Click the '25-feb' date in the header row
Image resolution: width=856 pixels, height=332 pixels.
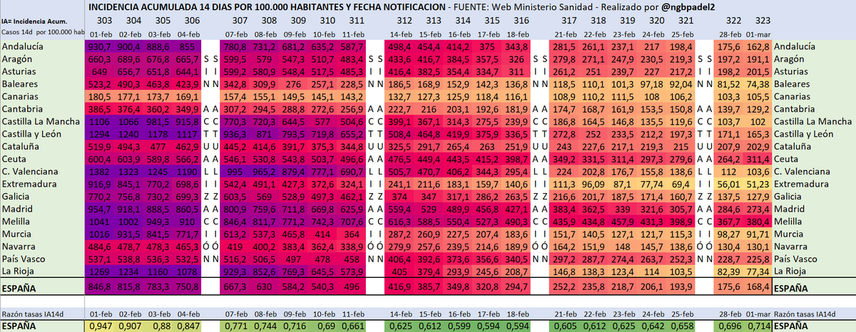[x=682, y=34]
